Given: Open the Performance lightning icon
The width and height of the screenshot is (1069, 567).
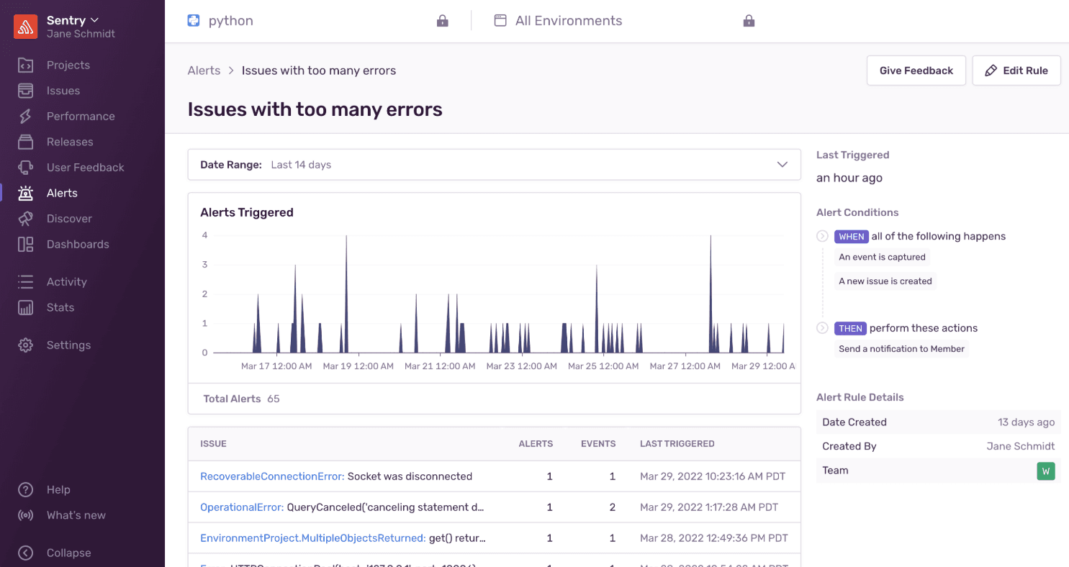Looking at the screenshot, I should 27,116.
